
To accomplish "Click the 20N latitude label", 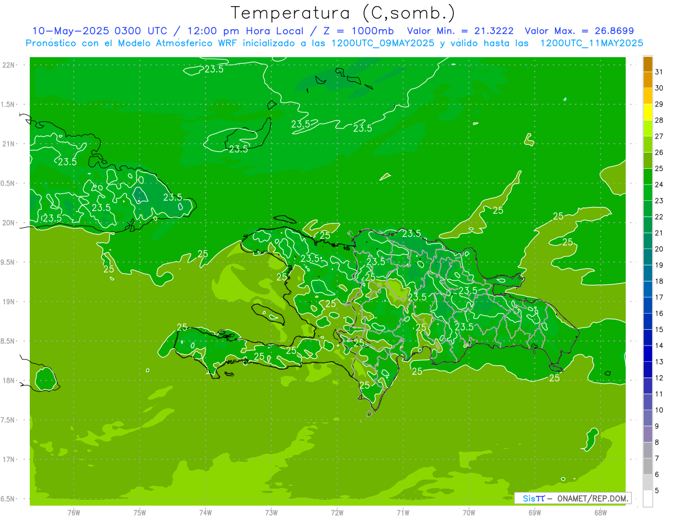I will (9, 223).
